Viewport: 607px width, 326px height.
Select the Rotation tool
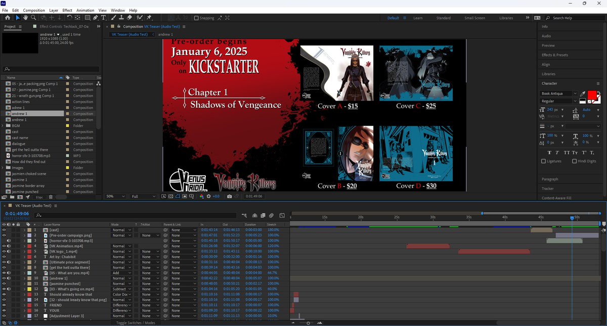69,18
